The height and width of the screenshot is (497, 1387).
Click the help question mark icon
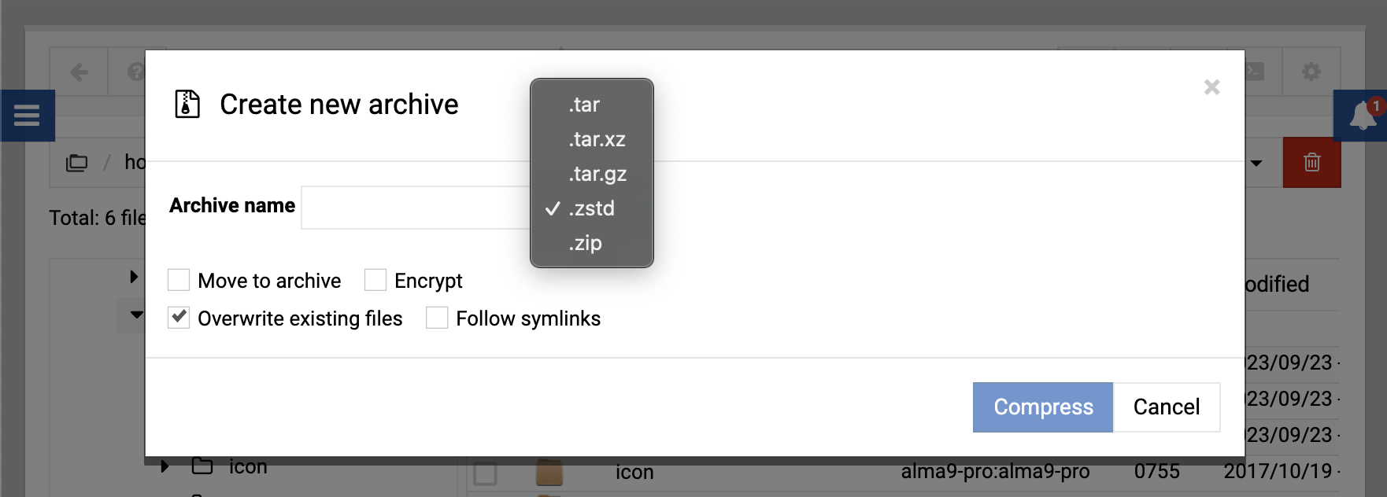point(134,71)
